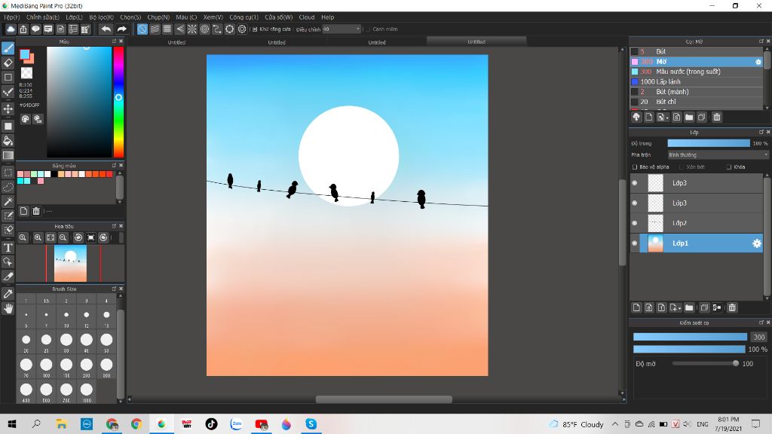Hide the Lớp2 layer

pos(635,223)
